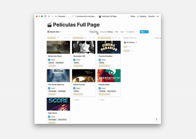Uncheck Vista? on Before the Flood card

pos(49,60)
